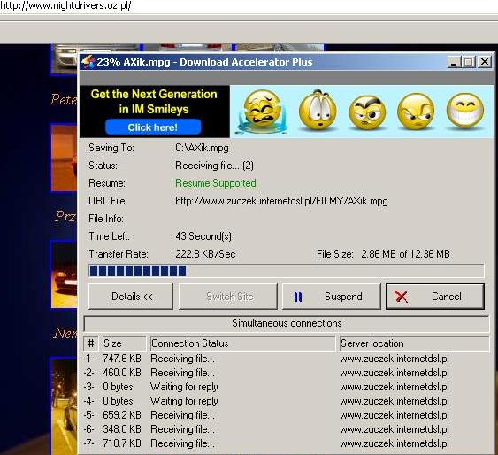The height and width of the screenshot is (455, 498).
Task: Cancel the AXik.mpg download
Action: point(435,297)
